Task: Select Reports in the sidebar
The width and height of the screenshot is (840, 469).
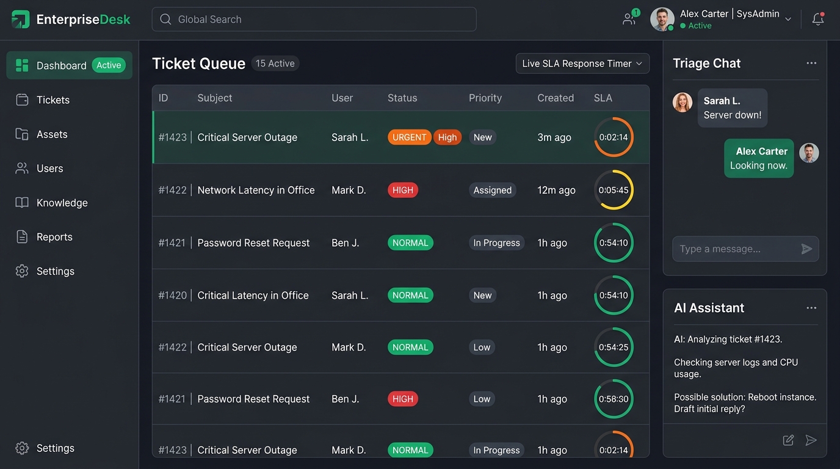Action: [x=54, y=236]
